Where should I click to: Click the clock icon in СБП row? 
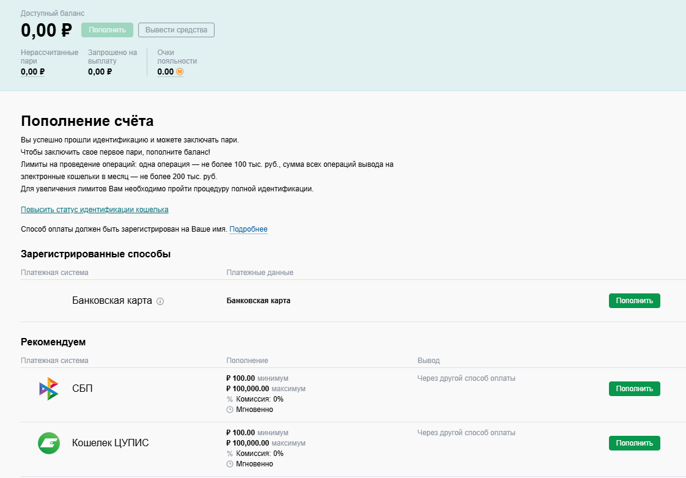(x=230, y=410)
